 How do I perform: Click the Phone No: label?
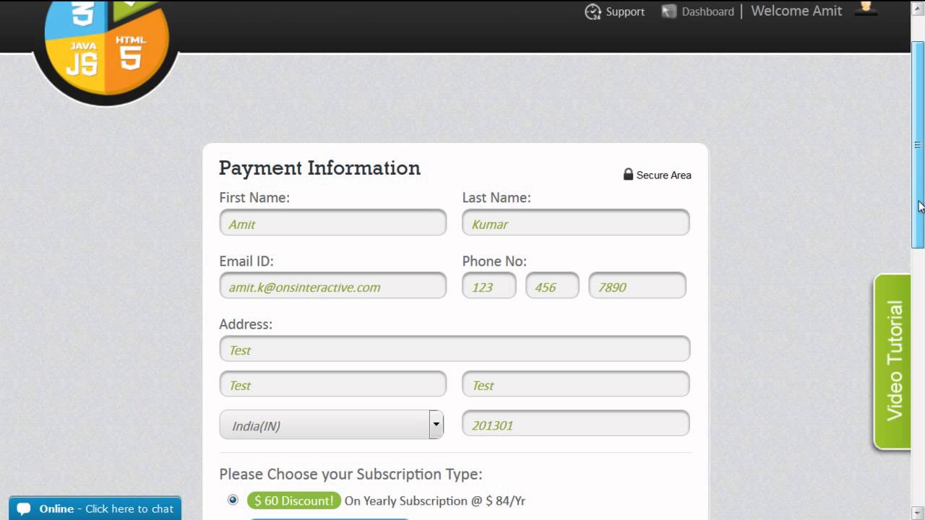tap(494, 261)
